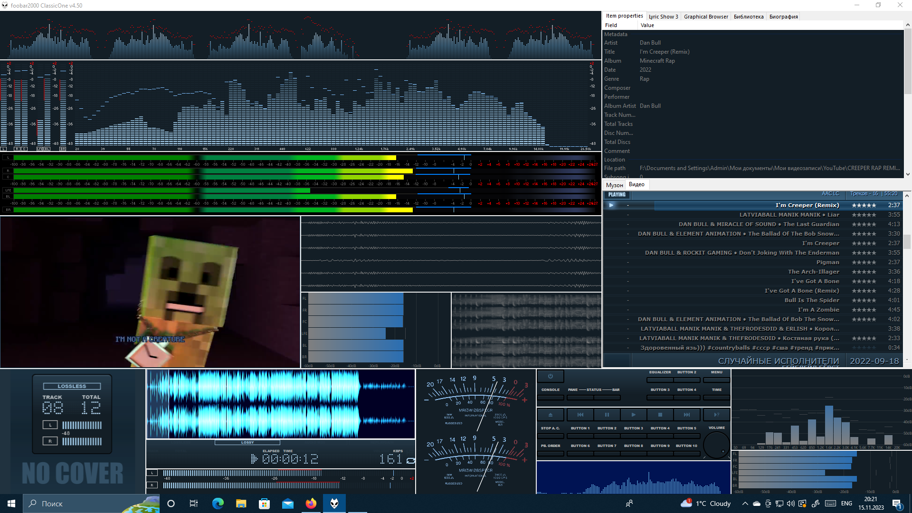Skip to next track

[x=686, y=415]
